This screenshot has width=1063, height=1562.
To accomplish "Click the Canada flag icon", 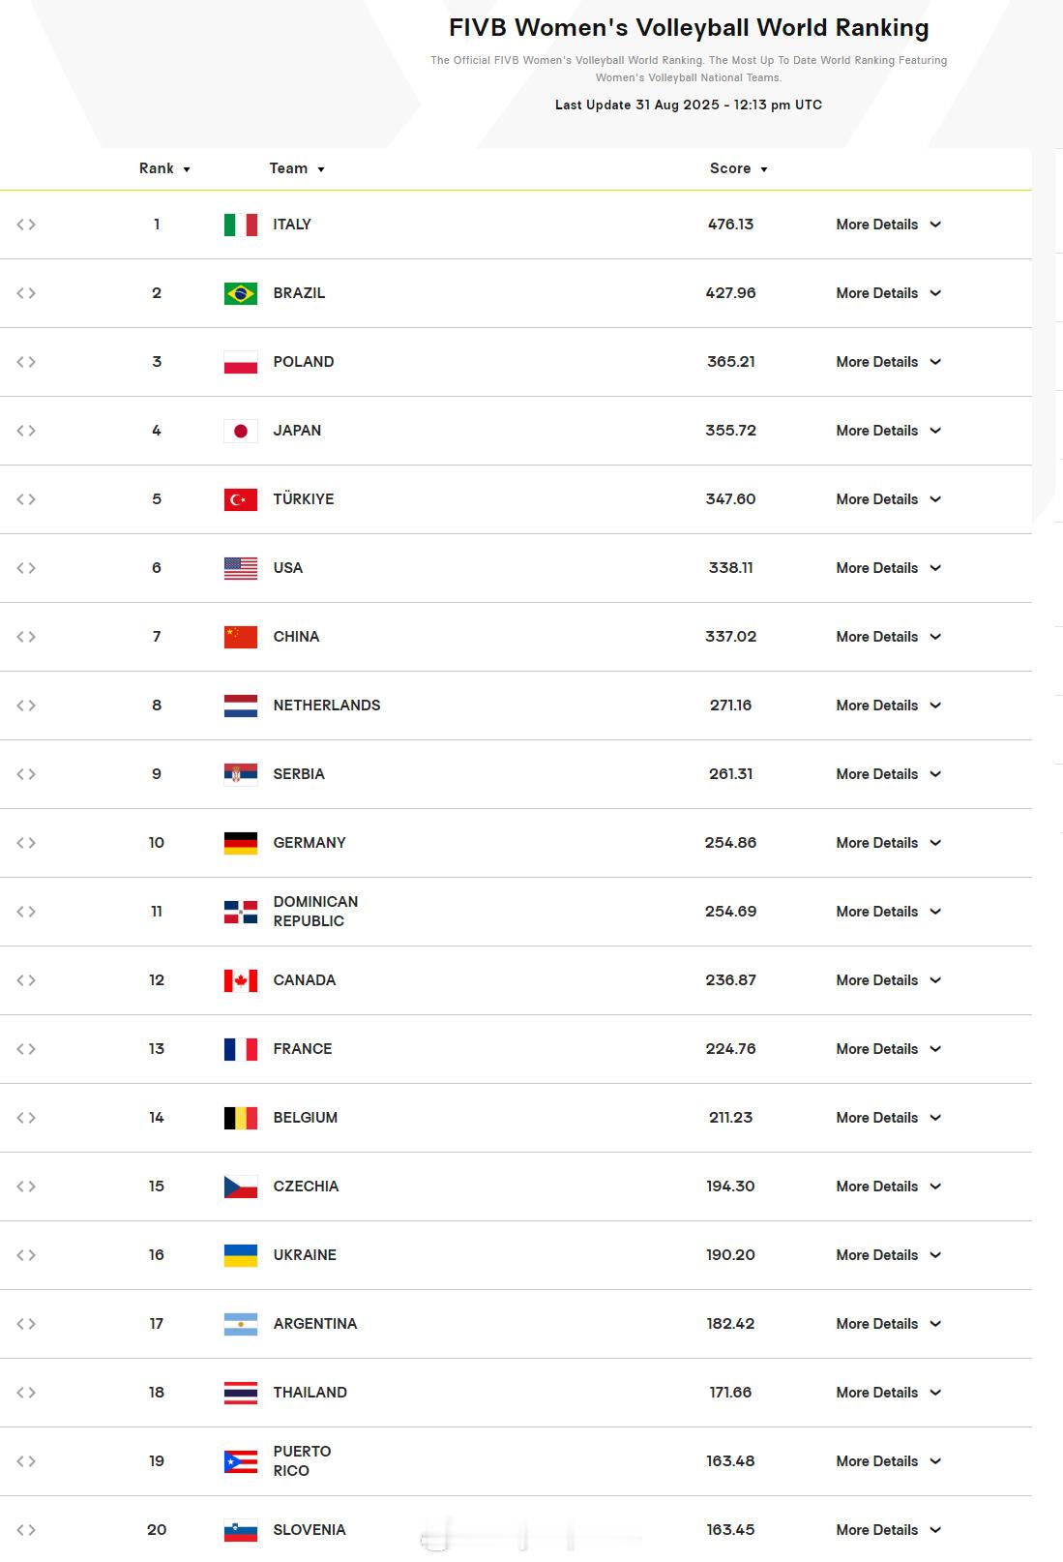I will point(241,980).
